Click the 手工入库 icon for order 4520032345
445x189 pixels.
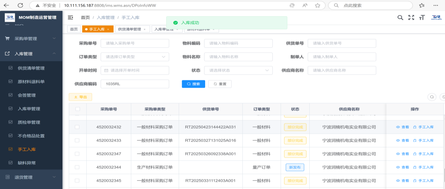(415, 181)
